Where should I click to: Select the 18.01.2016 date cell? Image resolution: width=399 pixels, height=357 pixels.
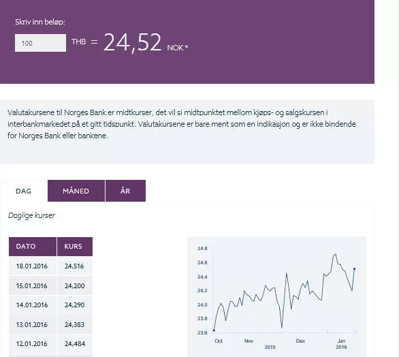(33, 266)
